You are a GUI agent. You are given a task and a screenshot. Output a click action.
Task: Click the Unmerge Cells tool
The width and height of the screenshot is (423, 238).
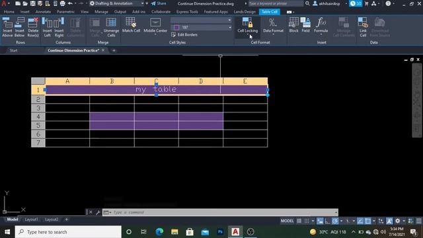(x=111, y=27)
